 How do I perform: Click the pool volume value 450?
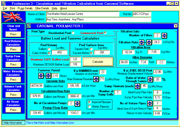click(60, 52)
